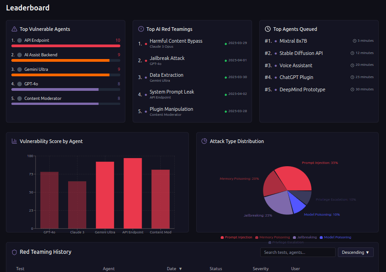
Task: Toggle the Prompt Injection legend item
Action: [236, 237]
